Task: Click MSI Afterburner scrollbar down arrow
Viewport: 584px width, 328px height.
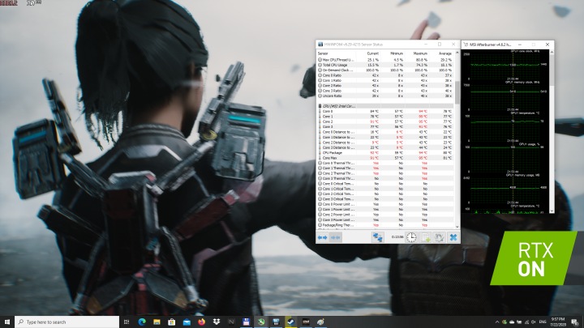Action: click(552, 211)
